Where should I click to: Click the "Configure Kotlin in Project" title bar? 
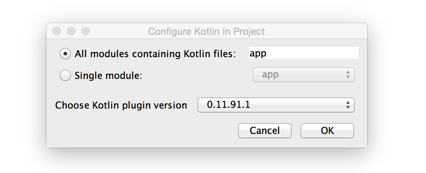(x=206, y=31)
